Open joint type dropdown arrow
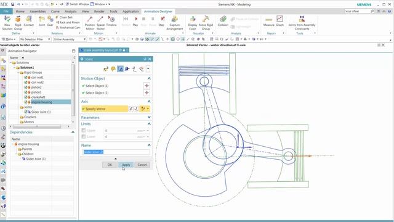The width and height of the screenshot is (394, 222). pos(148,68)
